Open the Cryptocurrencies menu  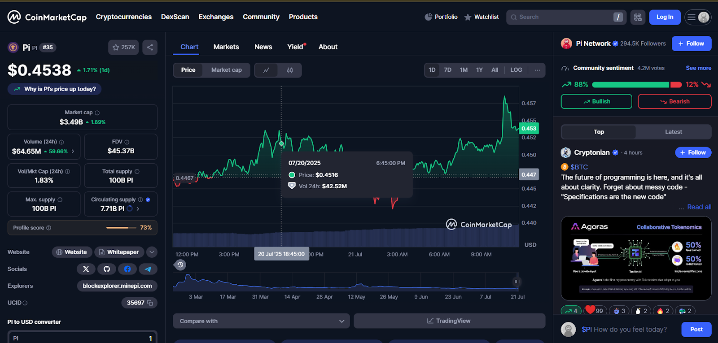(x=124, y=17)
